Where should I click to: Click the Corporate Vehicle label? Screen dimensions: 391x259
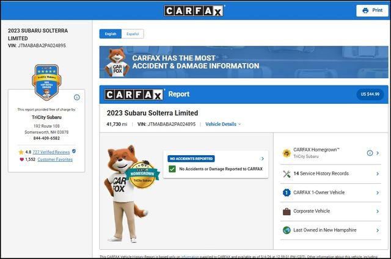[x=312, y=211]
